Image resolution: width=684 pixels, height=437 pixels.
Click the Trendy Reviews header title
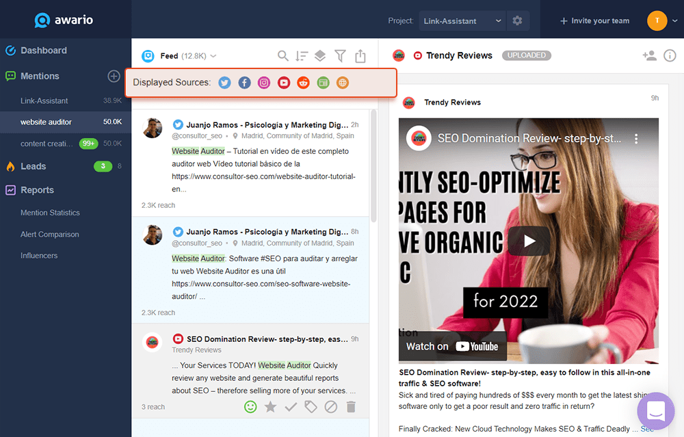460,55
